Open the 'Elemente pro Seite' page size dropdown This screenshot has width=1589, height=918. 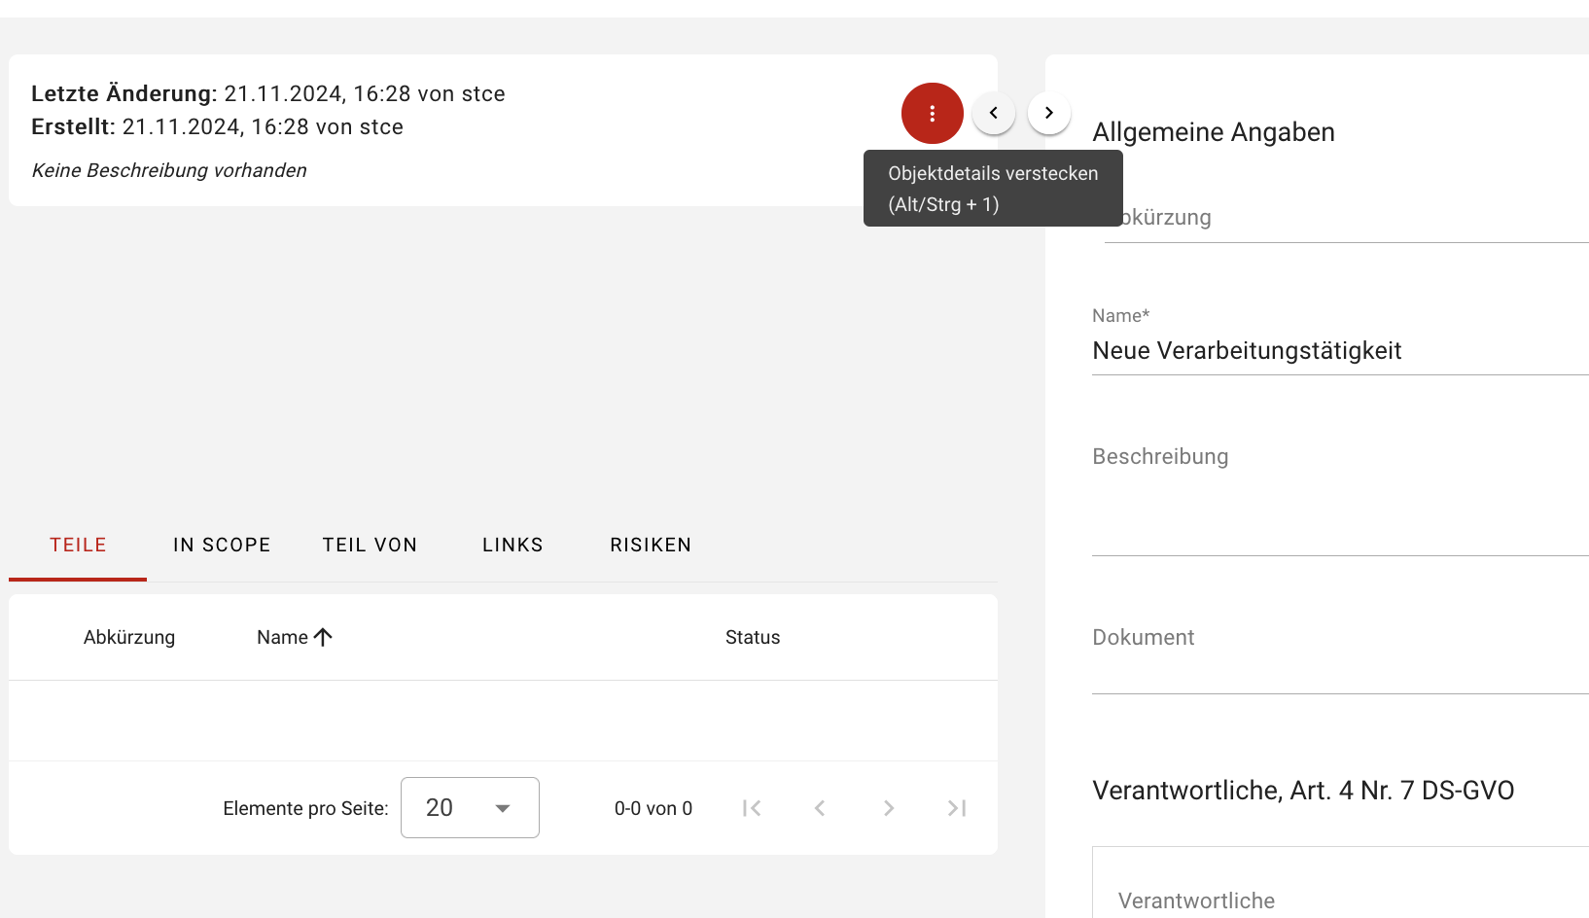tap(469, 807)
